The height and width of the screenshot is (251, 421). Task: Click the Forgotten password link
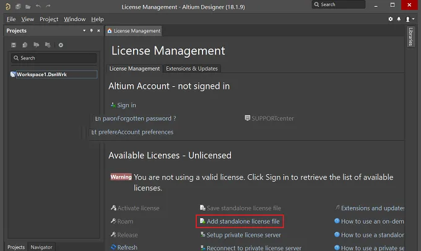[147, 118]
